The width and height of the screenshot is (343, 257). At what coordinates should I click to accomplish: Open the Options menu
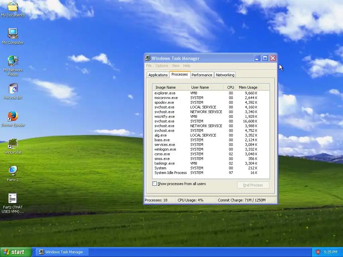[x=162, y=66]
